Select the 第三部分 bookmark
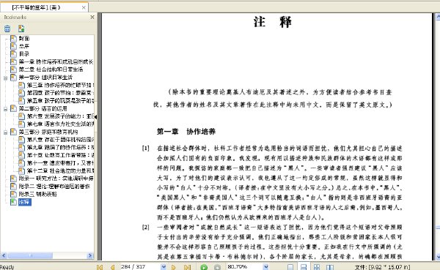The height and width of the screenshot is (270, 440). 48,132
